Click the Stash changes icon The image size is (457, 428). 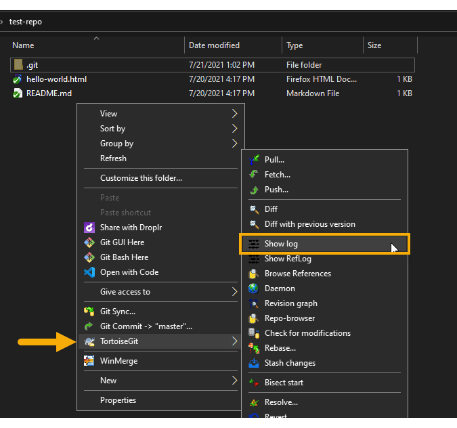point(254,363)
